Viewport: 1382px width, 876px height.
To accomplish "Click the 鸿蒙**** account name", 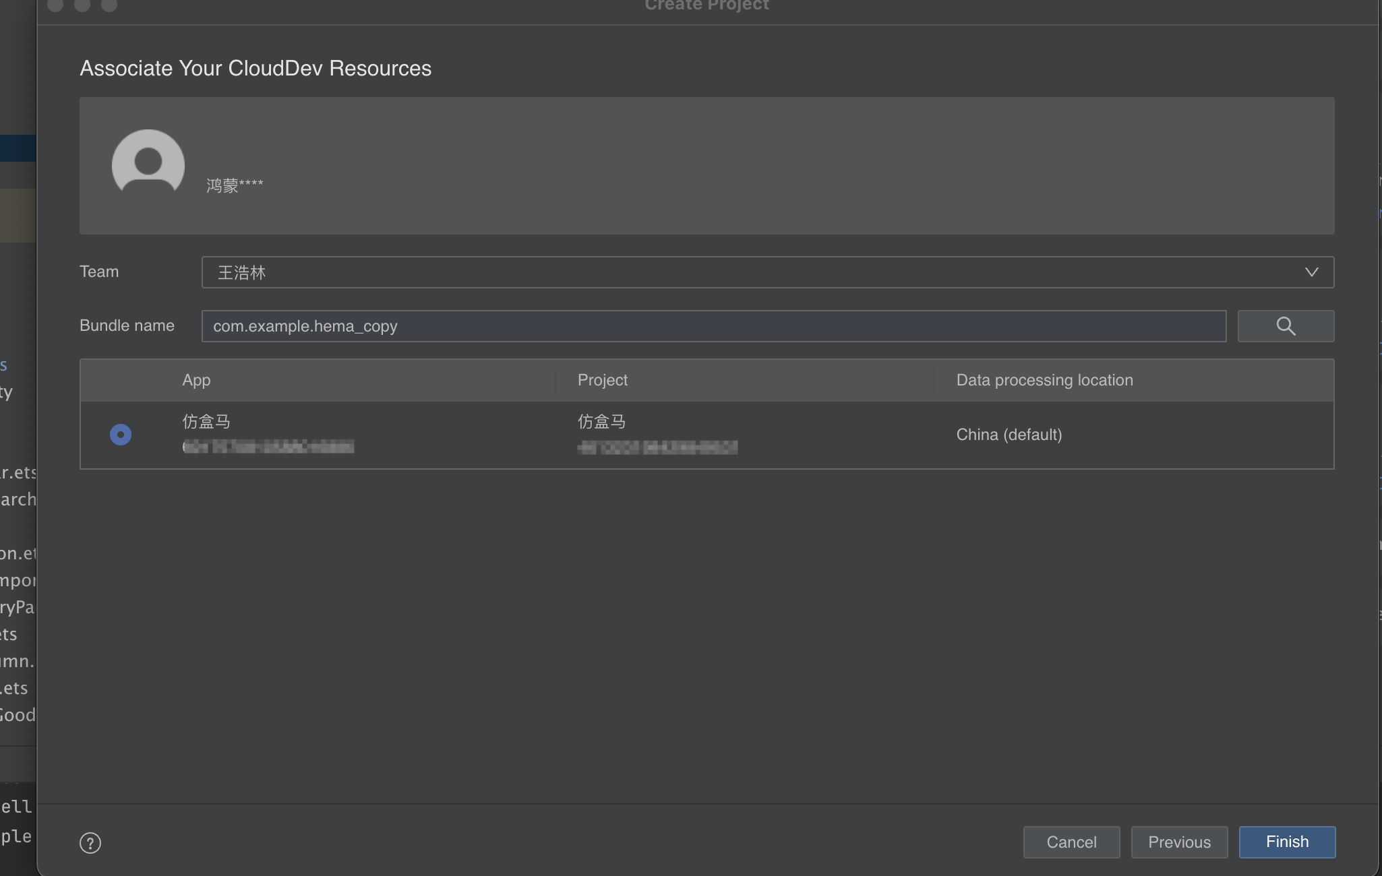I will (235, 185).
